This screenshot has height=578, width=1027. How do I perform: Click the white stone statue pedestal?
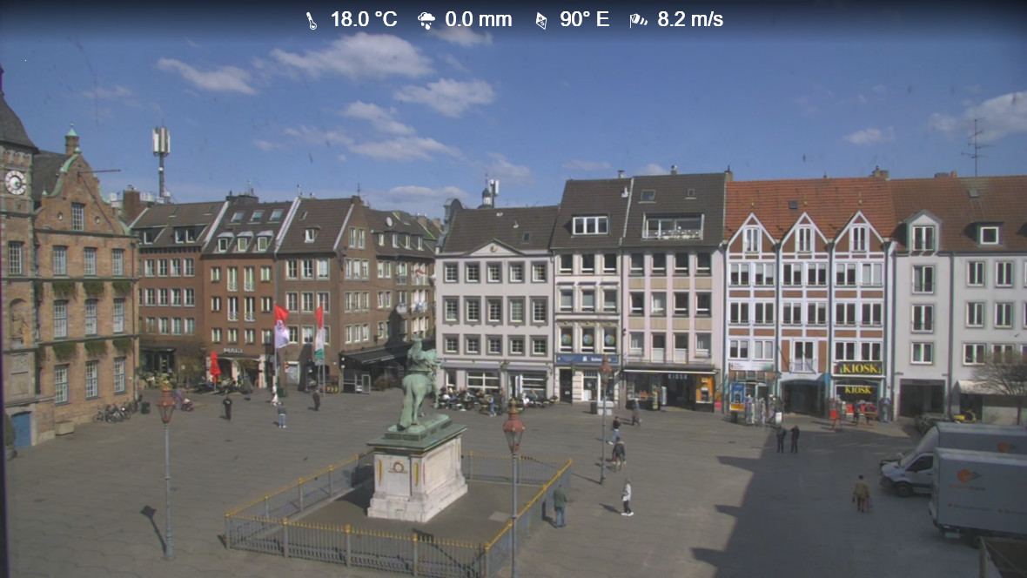click(418, 477)
